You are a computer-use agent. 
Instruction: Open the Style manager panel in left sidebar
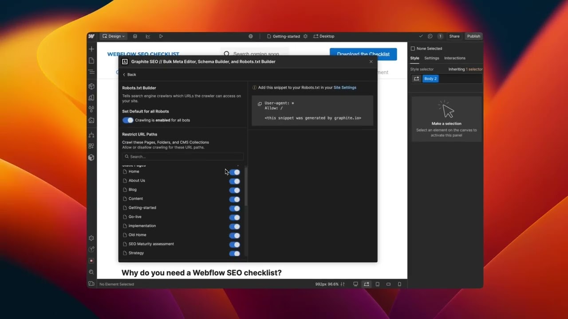tap(91, 97)
